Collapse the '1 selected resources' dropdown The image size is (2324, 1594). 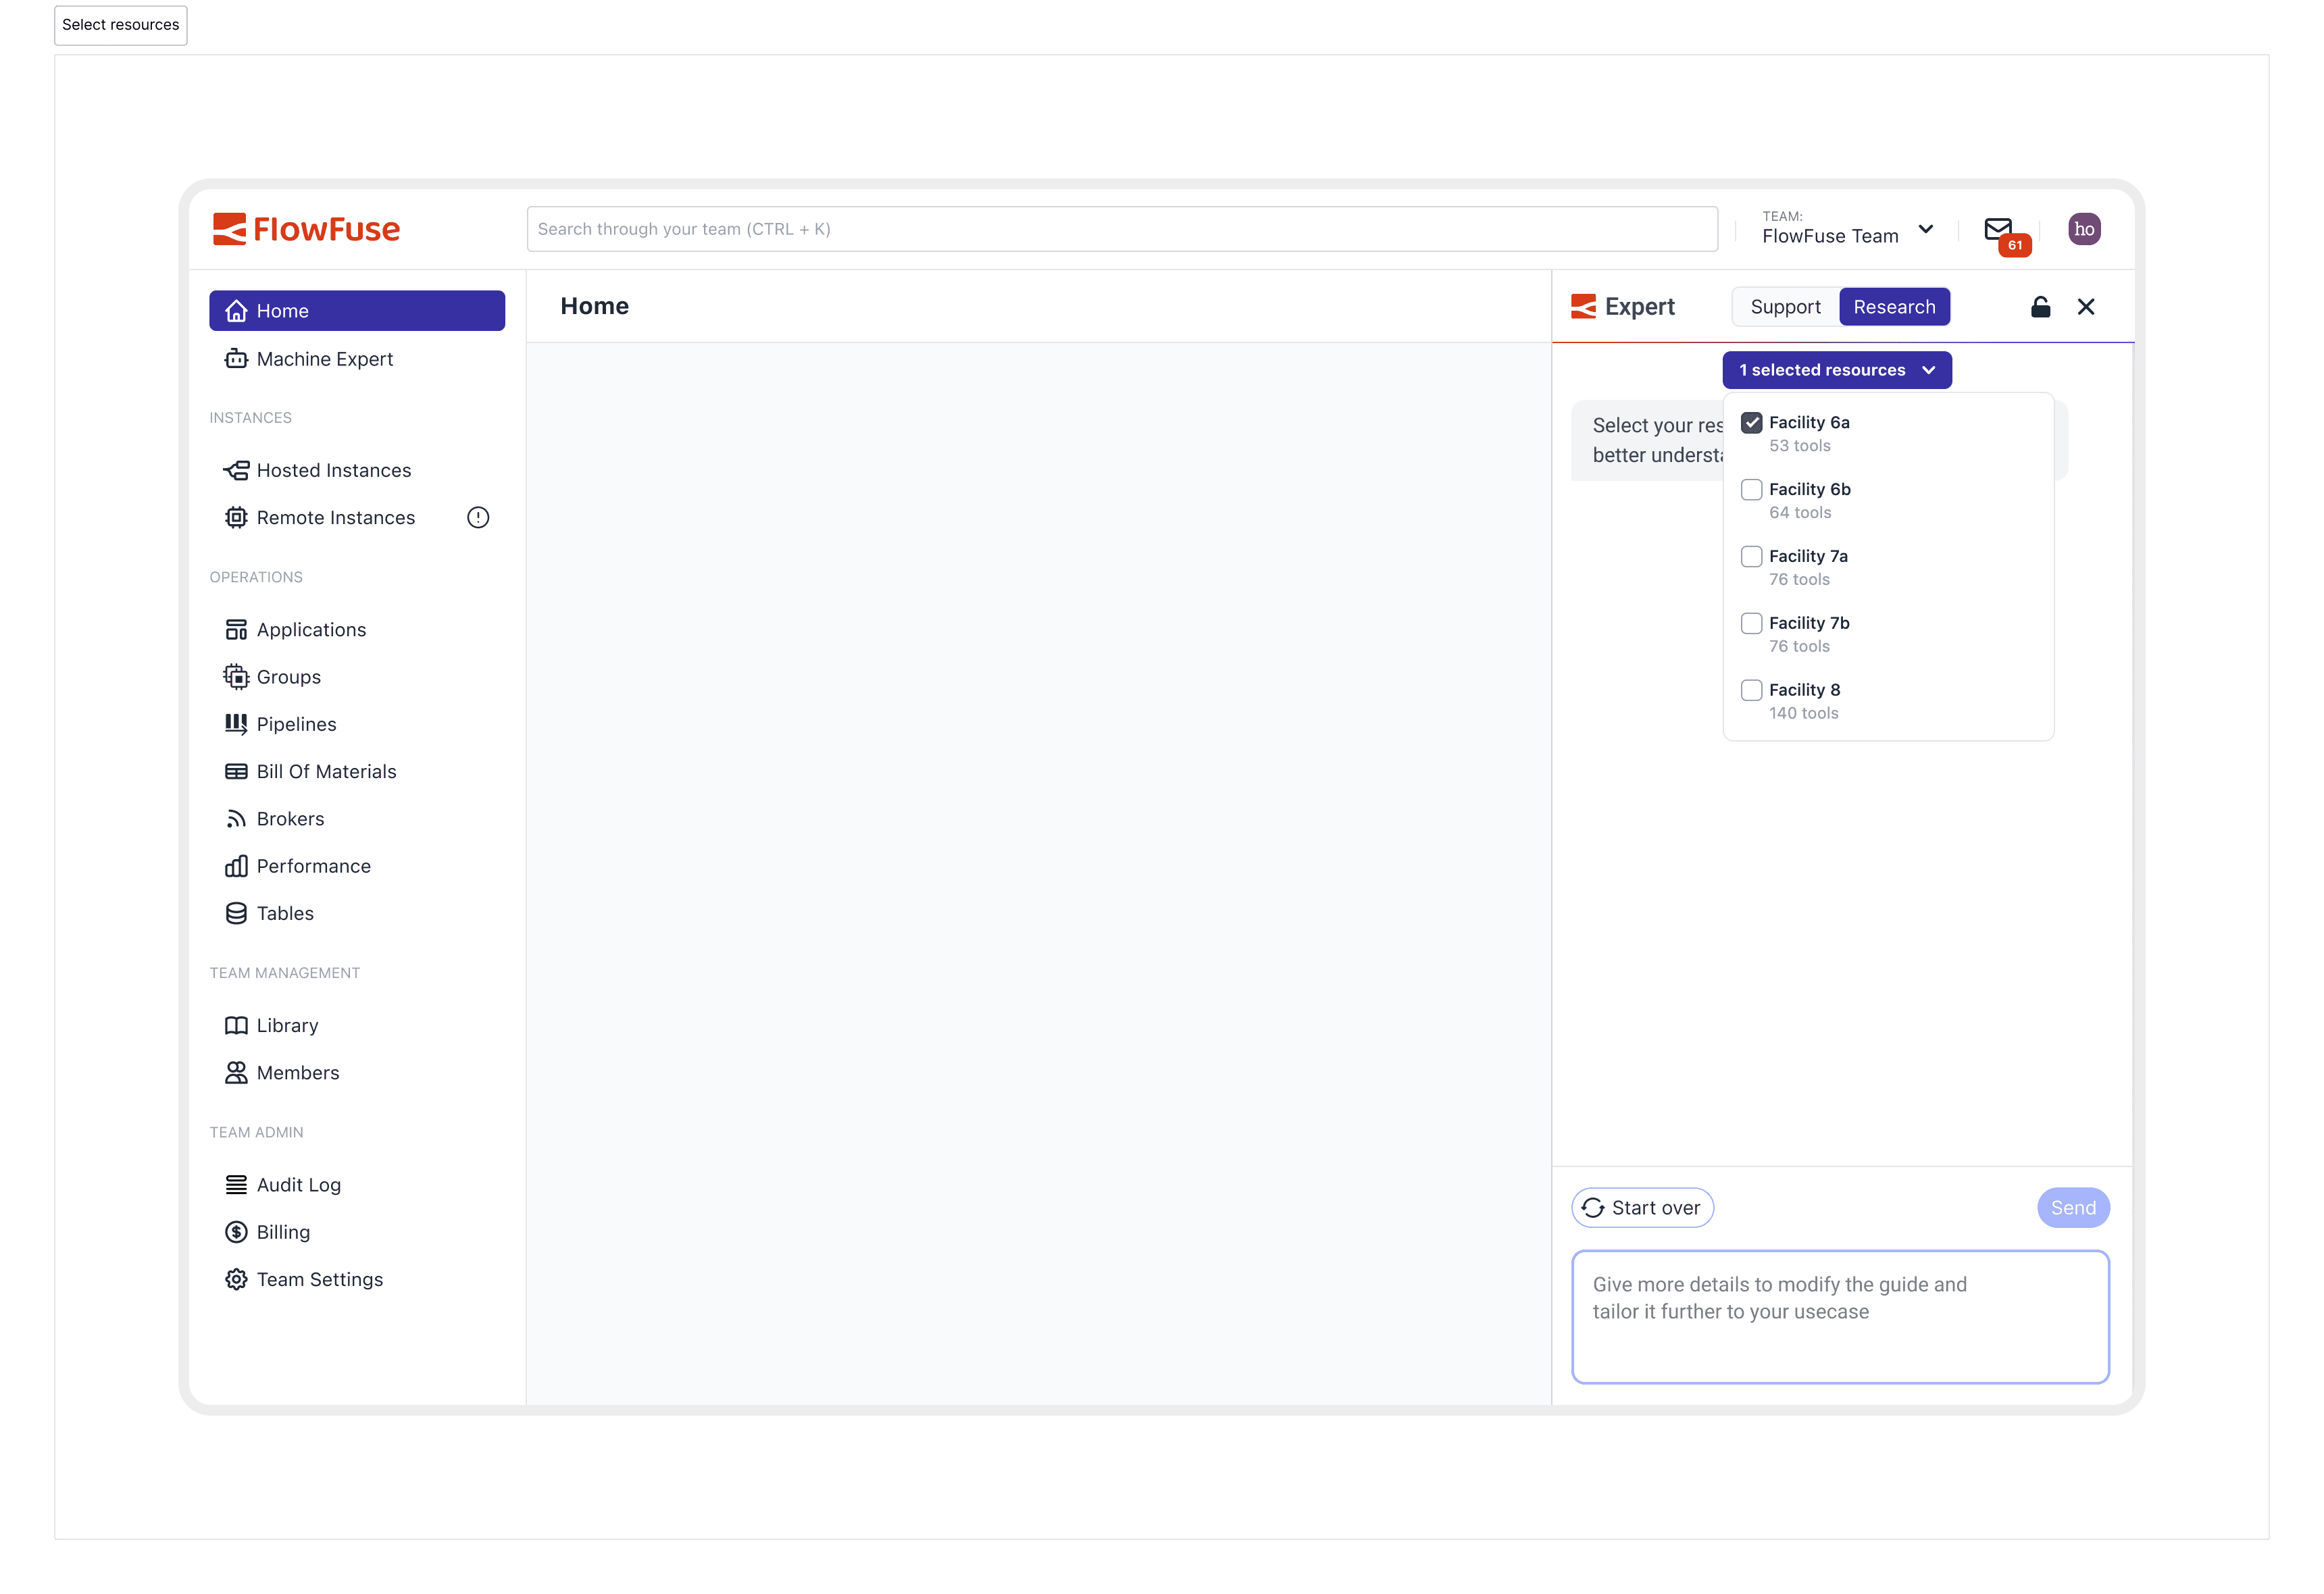pyautogui.click(x=1836, y=370)
